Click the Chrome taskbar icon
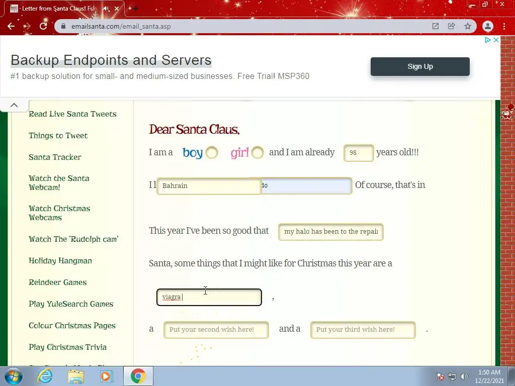Screen dimensions: 515x386 pos(138,376)
